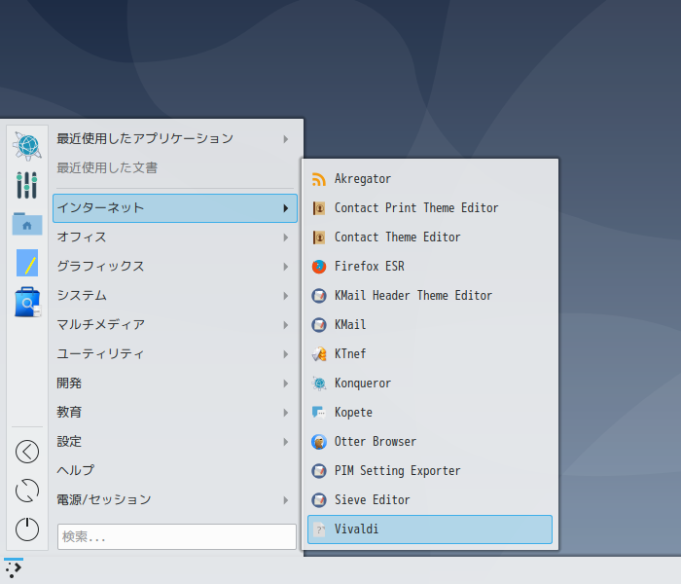This screenshot has width=681, height=584.
Task: Expand the ユーティリティ submenu arrow
Action: (x=286, y=354)
